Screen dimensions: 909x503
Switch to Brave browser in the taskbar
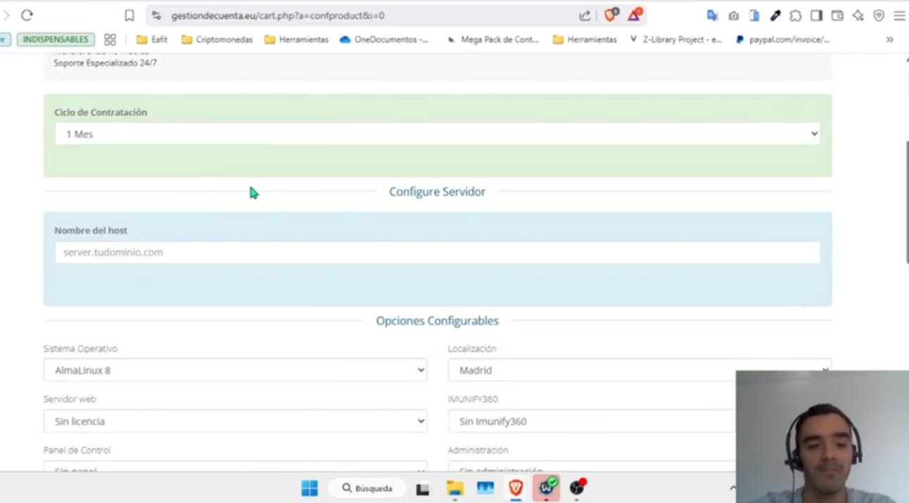pos(516,488)
